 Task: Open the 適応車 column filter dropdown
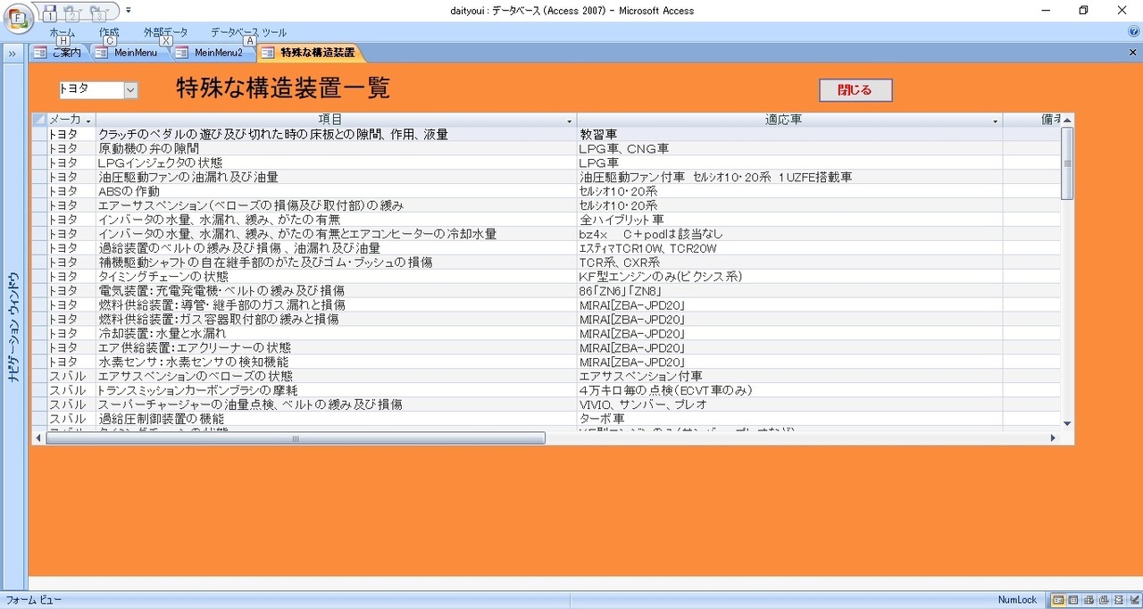[x=996, y=120]
